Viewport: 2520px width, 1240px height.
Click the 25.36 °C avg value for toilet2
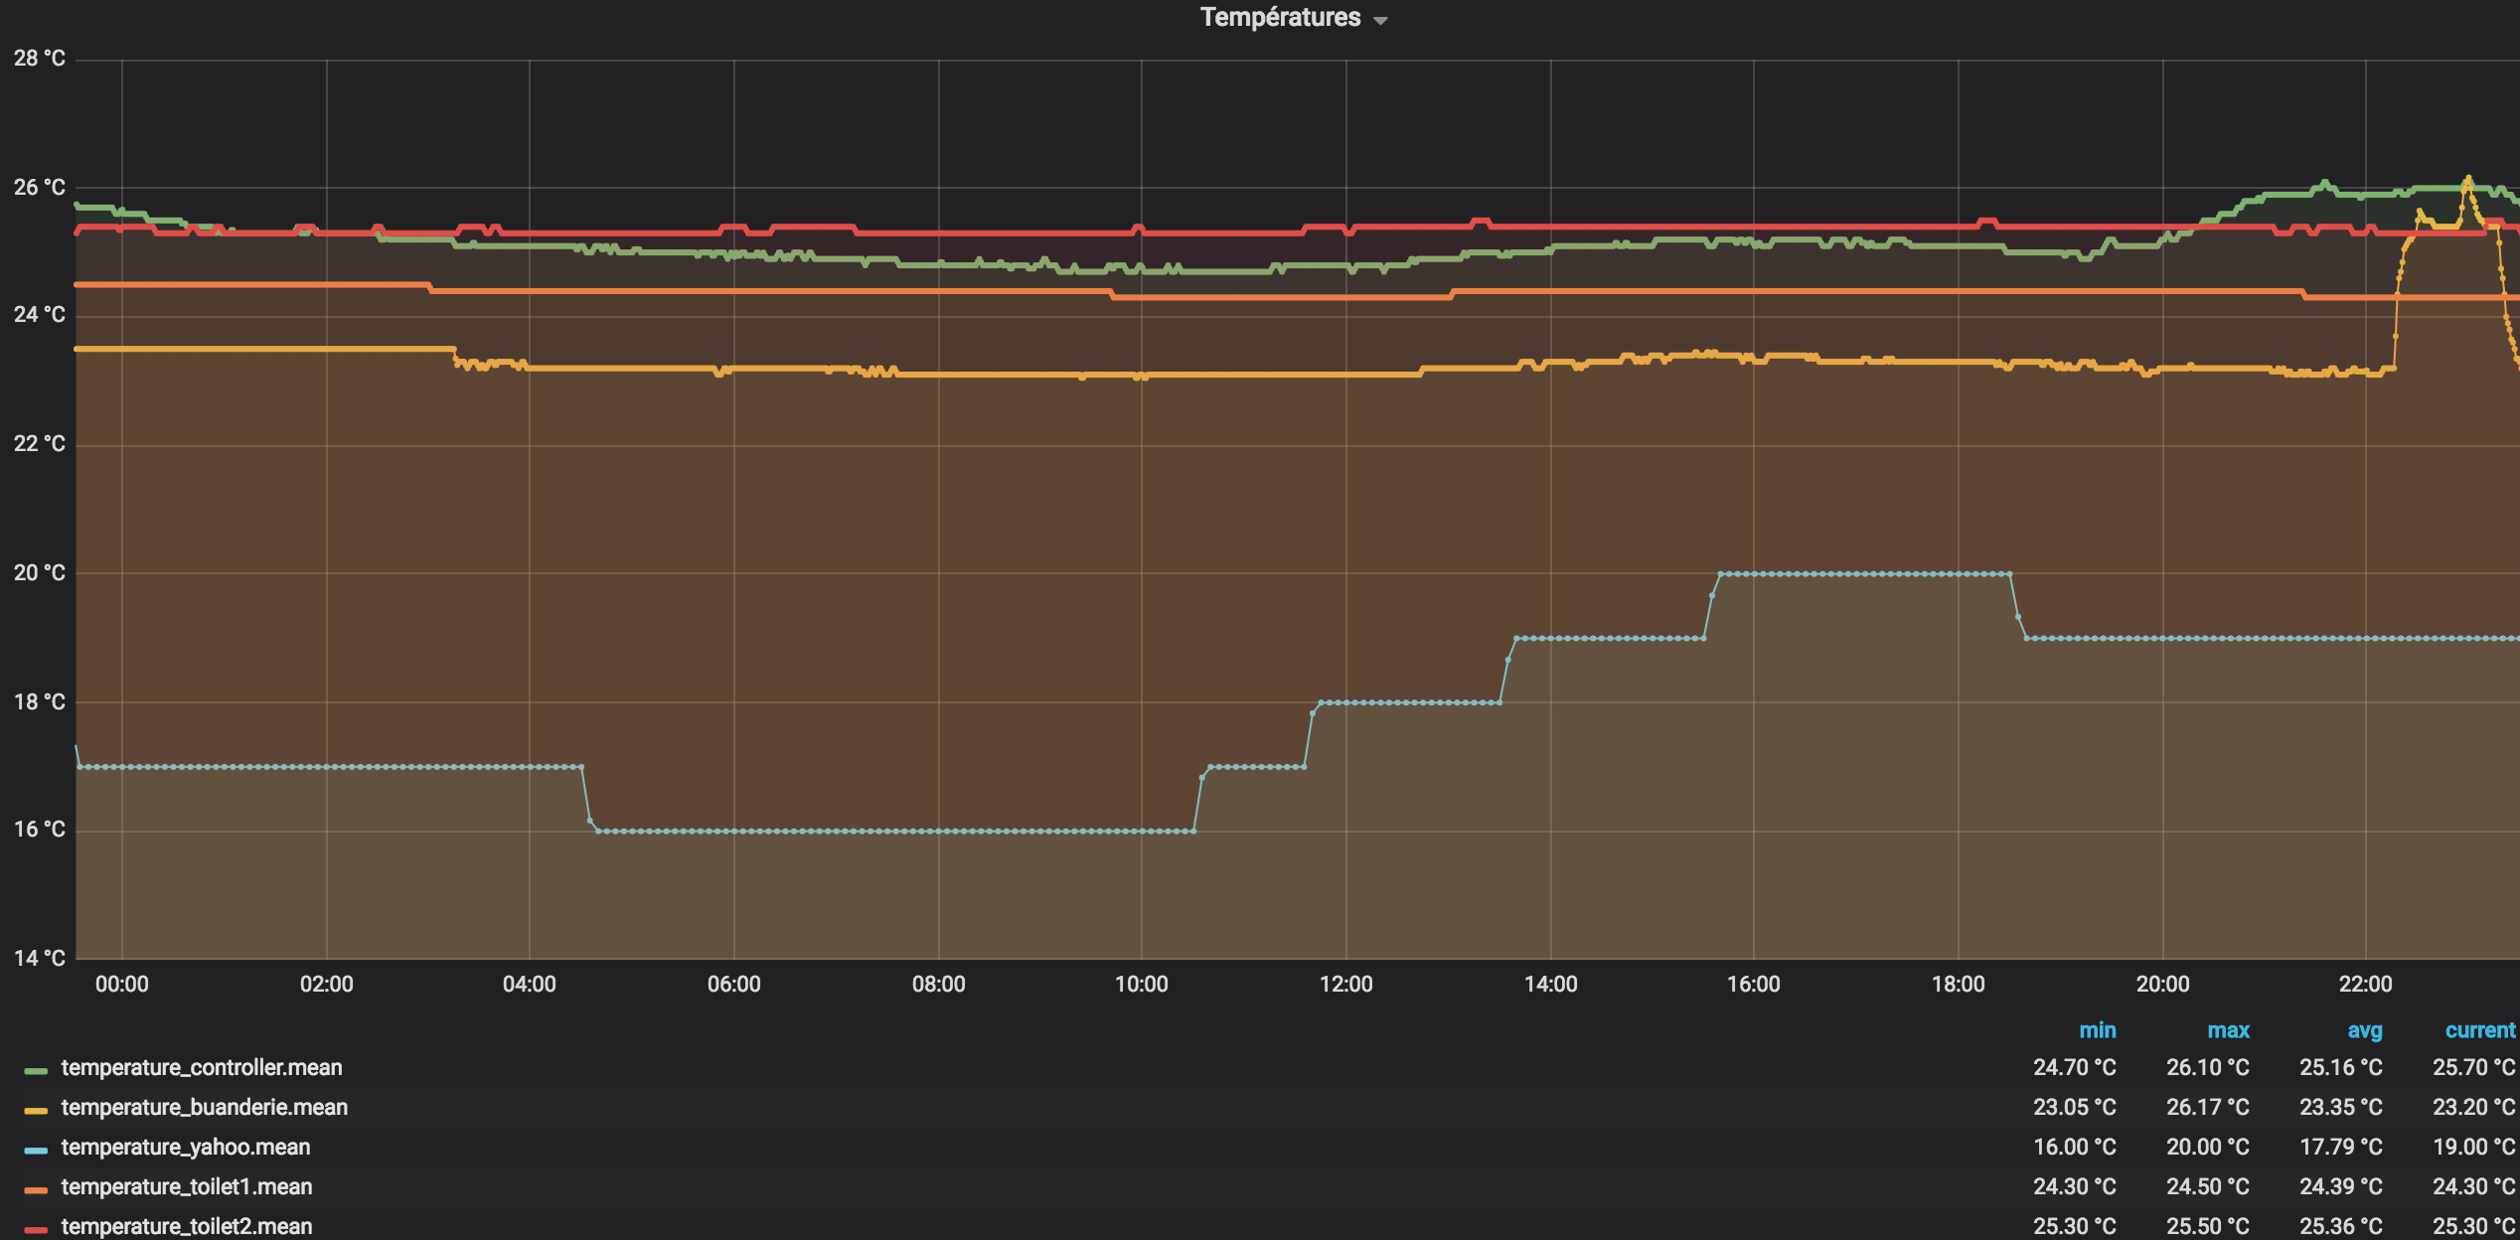pyautogui.click(x=2341, y=1226)
